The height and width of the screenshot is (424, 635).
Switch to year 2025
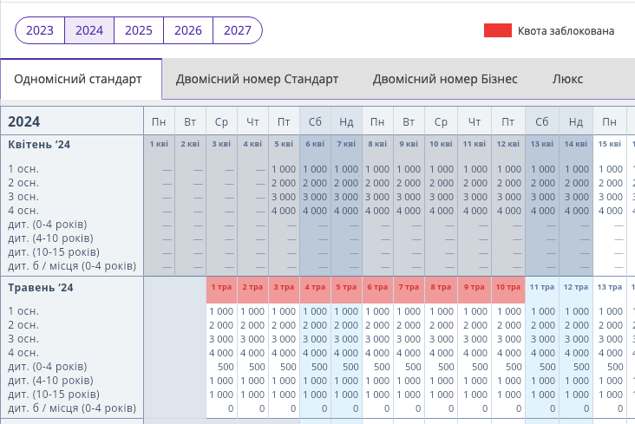pos(139,30)
